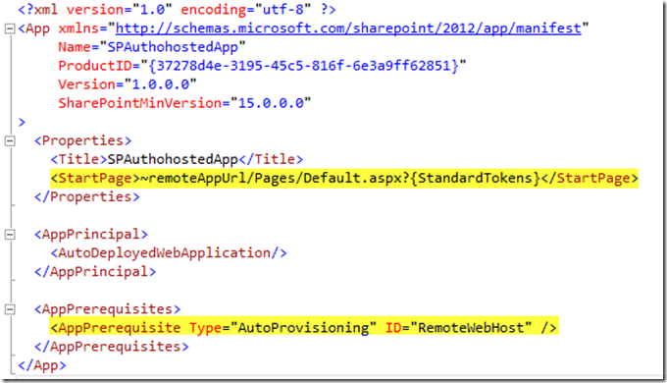Click the ProductID GUID value

coord(303,66)
